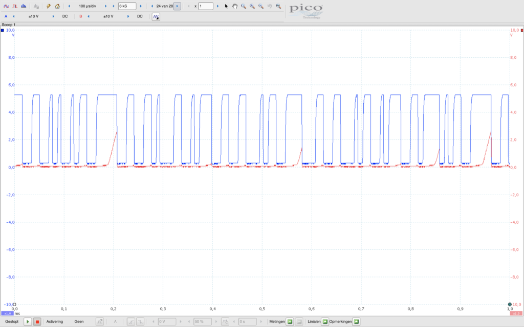Increase the 6 kS sample count
Image resolution: width=524 pixels, height=327 pixels.
(x=141, y=6)
